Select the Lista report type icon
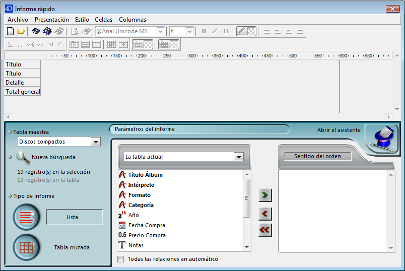 (25, 217)
